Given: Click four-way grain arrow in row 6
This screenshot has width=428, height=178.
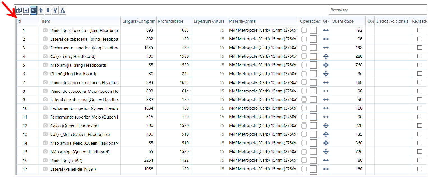Looking at the screenshot, I should (326, 74).
